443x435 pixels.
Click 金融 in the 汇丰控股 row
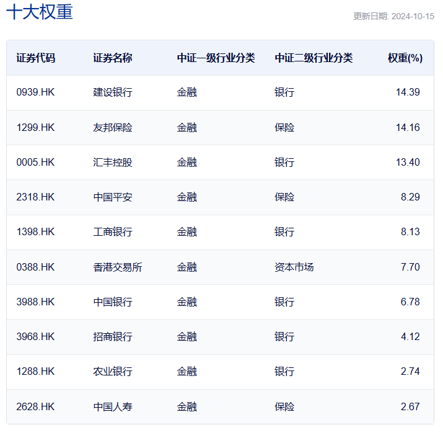pyautogui.click(x=186, y=162)
